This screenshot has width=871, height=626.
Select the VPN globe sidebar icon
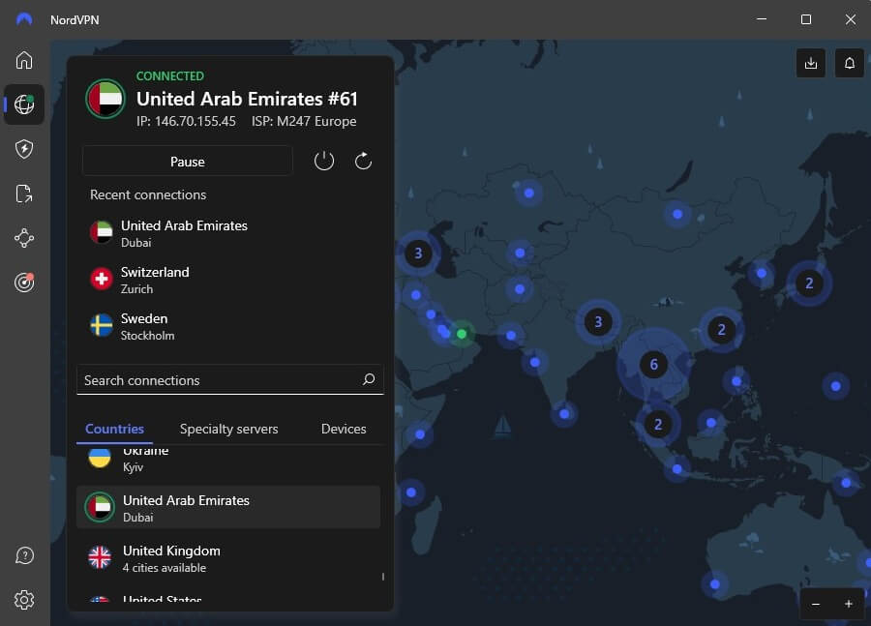(x=24, y=104)
